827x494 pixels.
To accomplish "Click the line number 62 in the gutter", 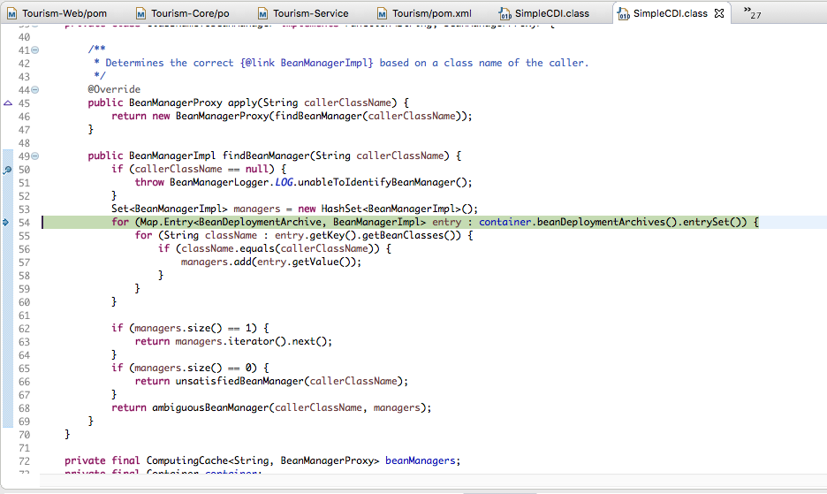I will pyautogui.click(x=24, y=328).
